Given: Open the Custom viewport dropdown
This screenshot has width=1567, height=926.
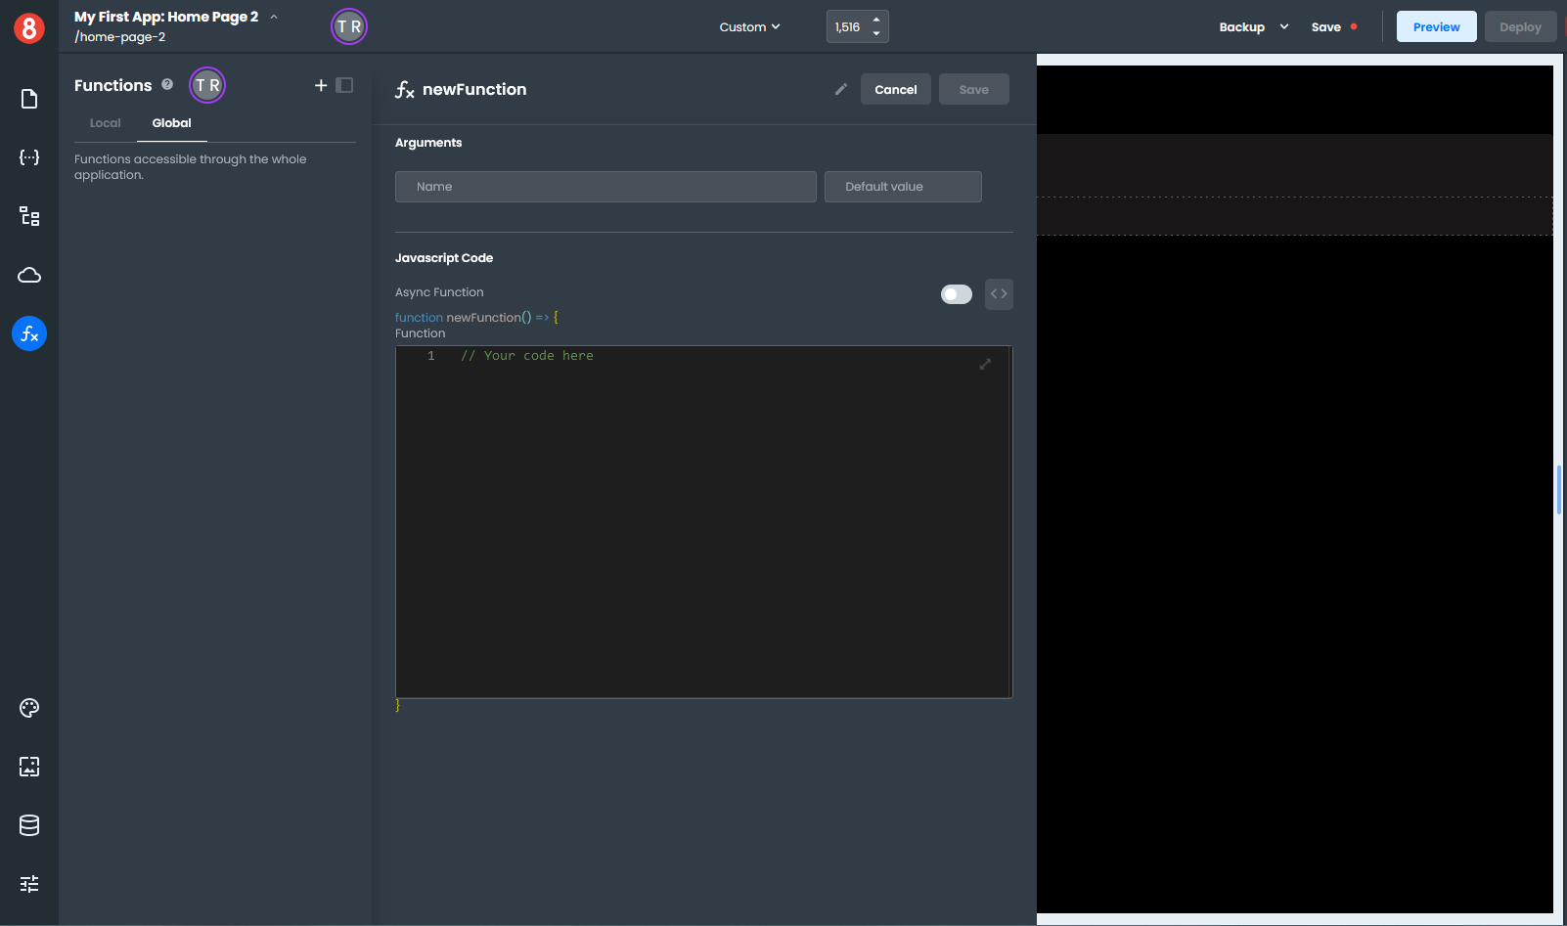Looking at the screenshot, I should (x=749, y=27).
